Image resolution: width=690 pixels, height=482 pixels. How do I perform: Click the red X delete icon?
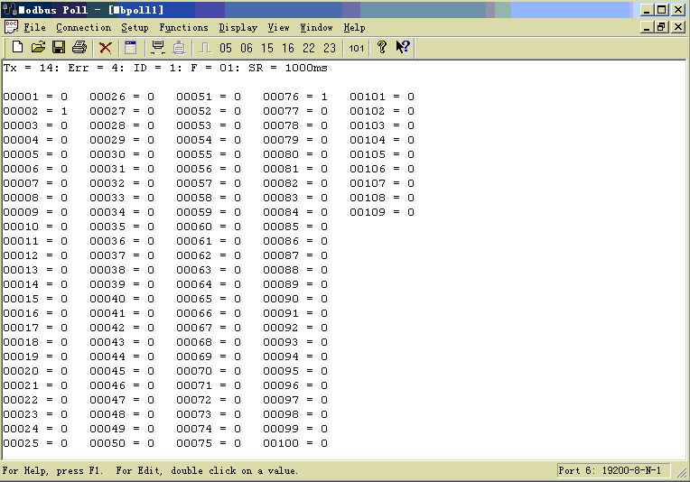click(x=106, y=48)
